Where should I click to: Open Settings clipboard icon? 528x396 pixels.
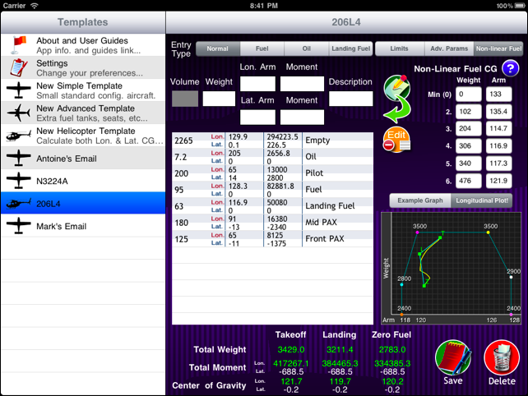click(x=16, y=68)
